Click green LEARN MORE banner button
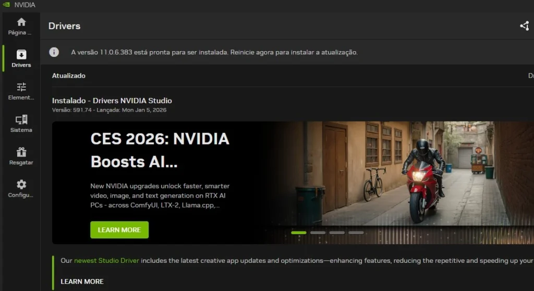 point(119,229)
